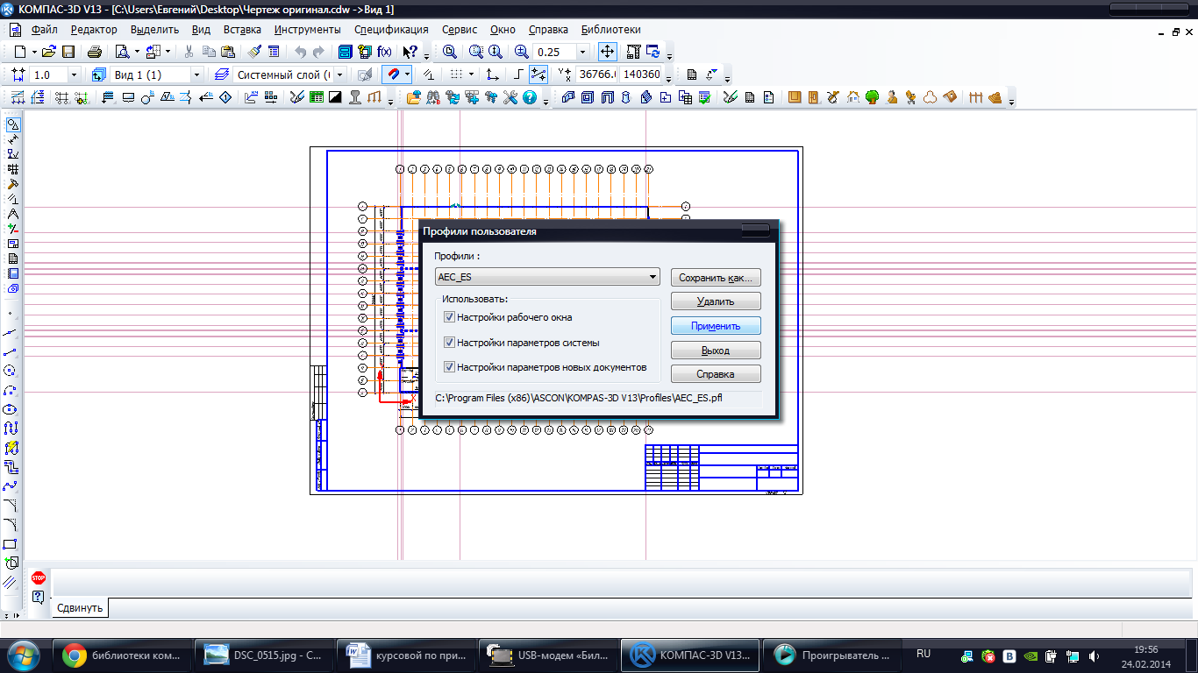Select the 'Сдвинуть' tab at bottom

pyautogui.click(x=81, y=607)
